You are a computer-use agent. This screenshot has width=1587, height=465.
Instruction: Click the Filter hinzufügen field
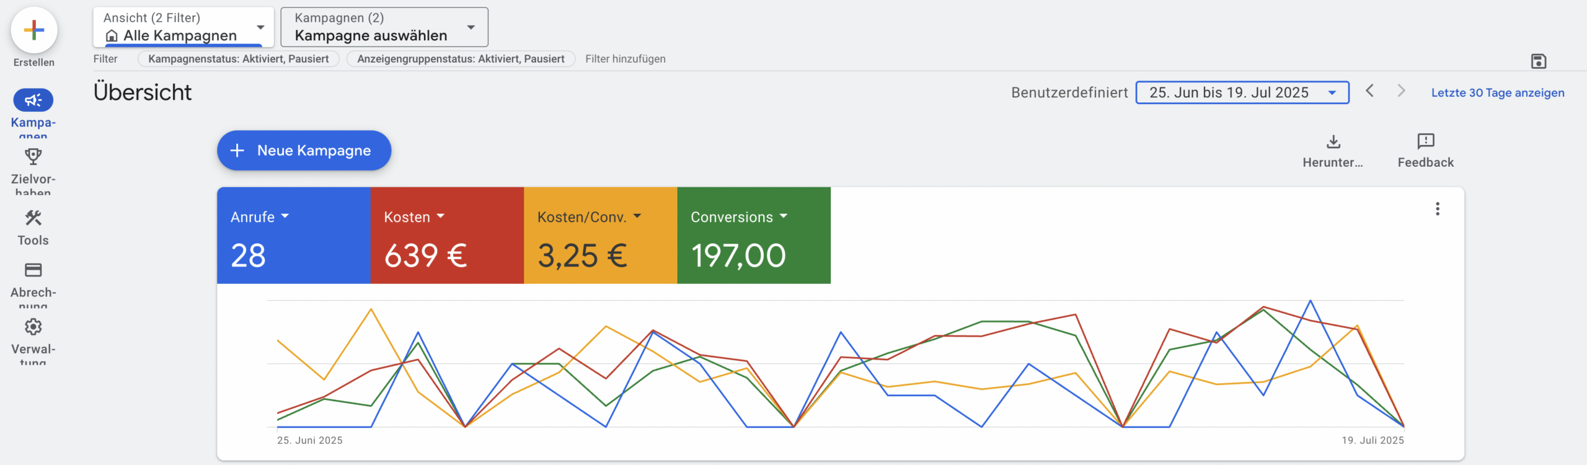(626, 59)
